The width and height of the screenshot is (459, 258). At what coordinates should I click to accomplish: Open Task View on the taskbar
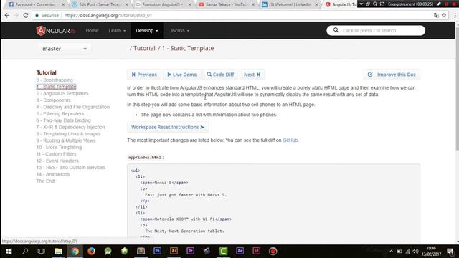[42, 252]
